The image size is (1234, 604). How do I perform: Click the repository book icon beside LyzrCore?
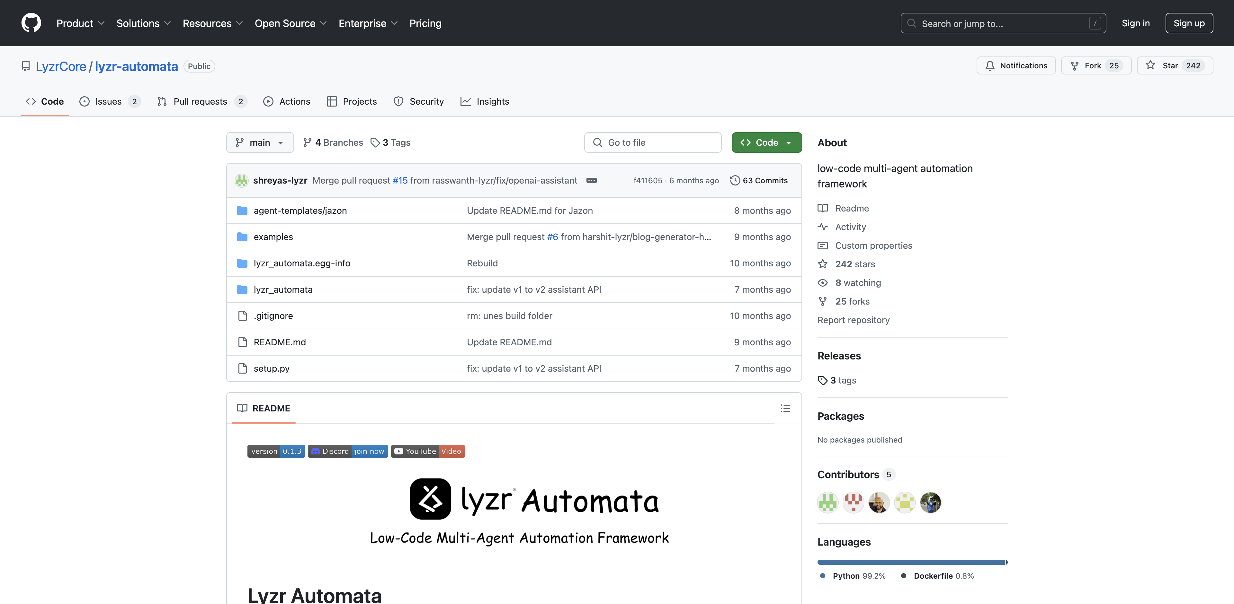click(x=26, y=66)
